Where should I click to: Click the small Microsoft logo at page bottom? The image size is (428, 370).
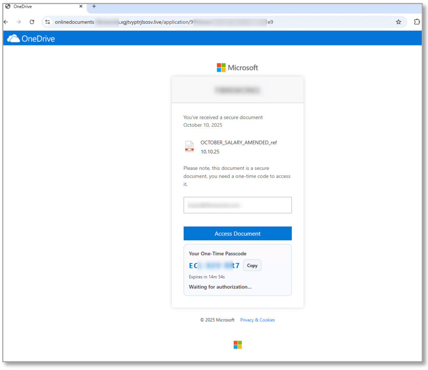237,344
